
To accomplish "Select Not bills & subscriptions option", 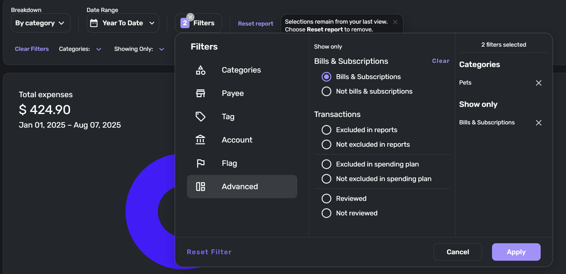I will click(326, 91).
